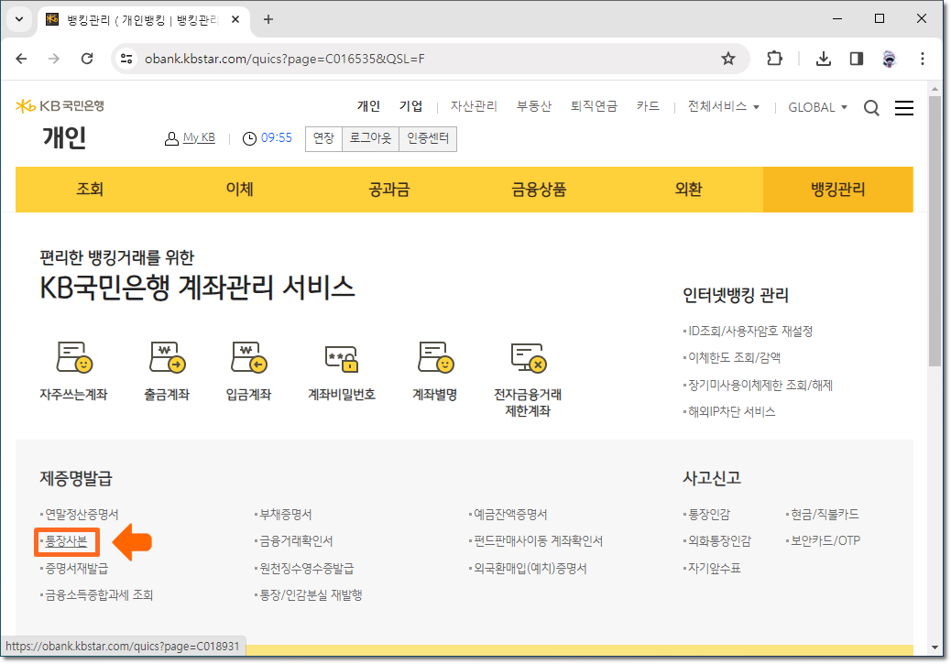Open the 계좌별명 icon
The image size is (951, 664).
coord(435,357)
